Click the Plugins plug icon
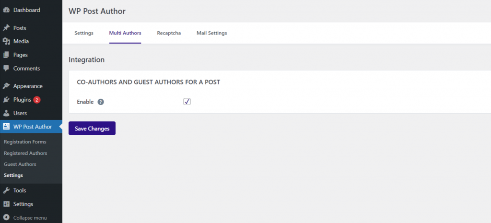The height and width of the screenshot is (223, 491). point(6,100)
